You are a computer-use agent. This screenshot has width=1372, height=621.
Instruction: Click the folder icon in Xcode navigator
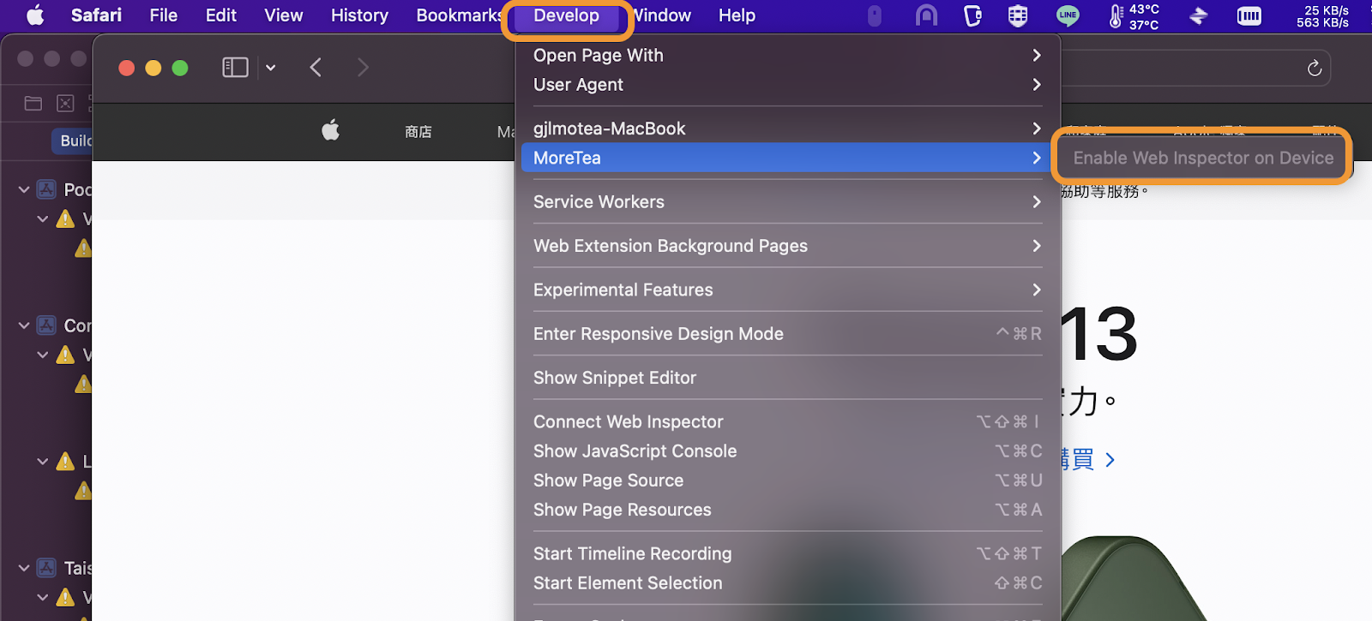coord(33,104)
